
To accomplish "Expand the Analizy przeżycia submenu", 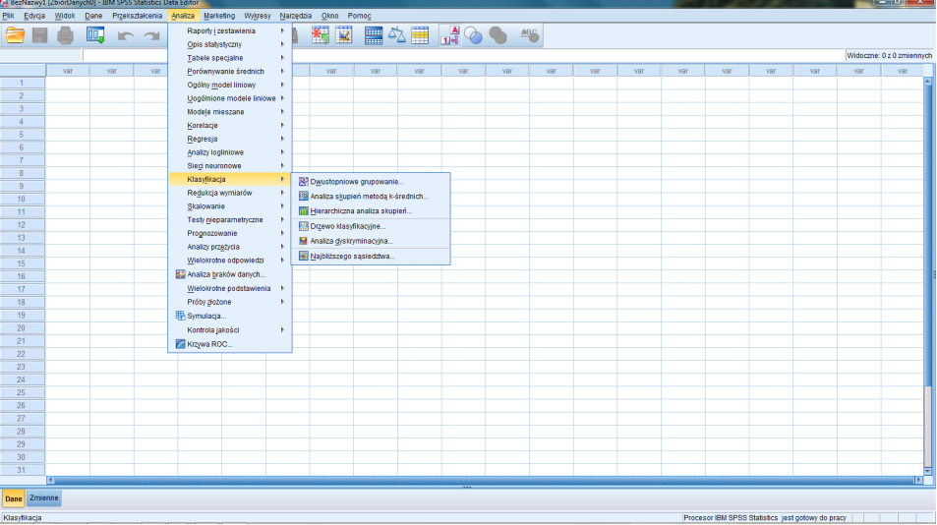I will pos(230,247).
